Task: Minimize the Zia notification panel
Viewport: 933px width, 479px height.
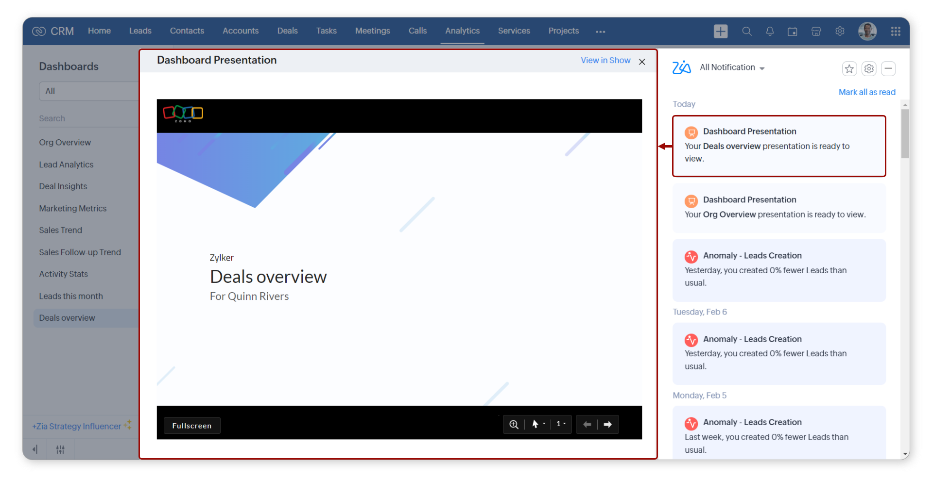Action: tap(888, 69)
